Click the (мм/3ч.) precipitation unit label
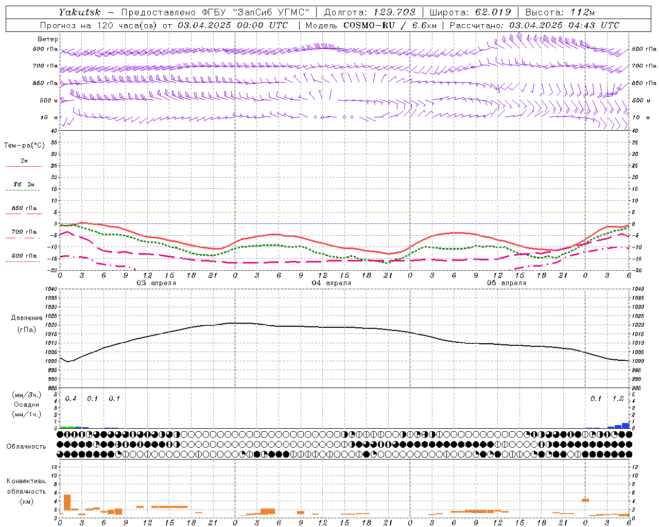Screen dimensions: 659x527 27,395
